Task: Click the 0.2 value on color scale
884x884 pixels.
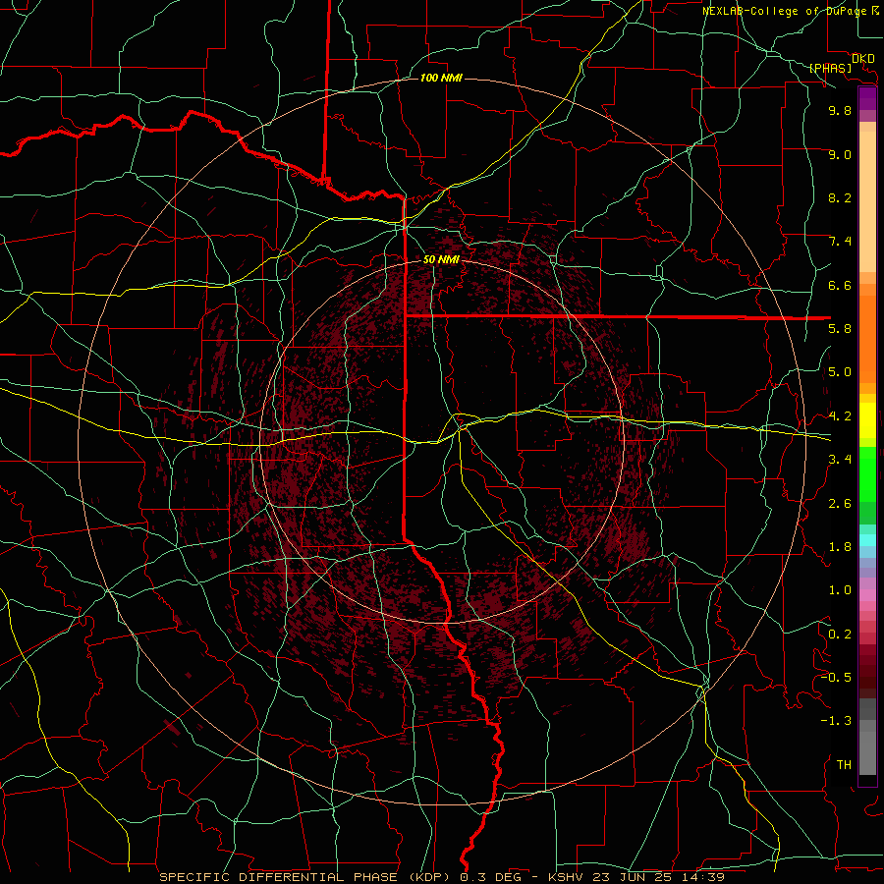Action: click(840, 634)
